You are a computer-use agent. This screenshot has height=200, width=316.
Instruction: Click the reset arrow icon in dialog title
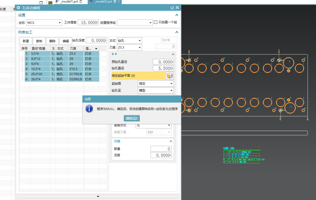point(172,8)
